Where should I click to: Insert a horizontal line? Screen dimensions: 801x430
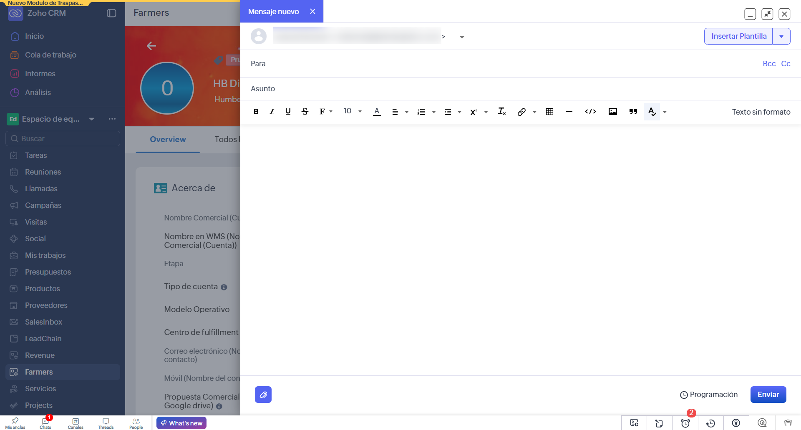tap(569, 112)
